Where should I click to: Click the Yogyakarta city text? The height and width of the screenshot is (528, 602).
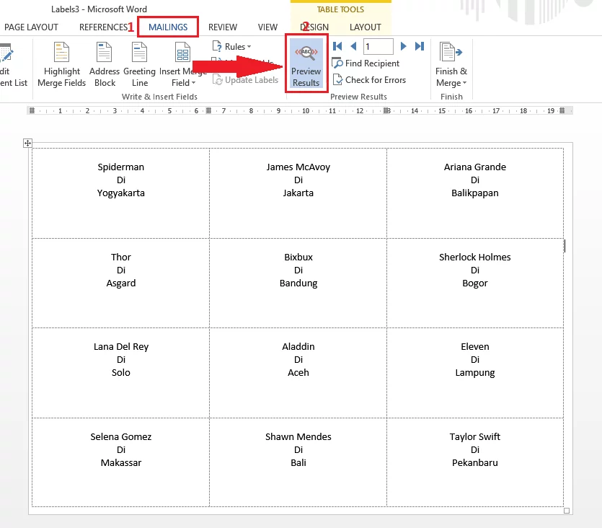(121, 193)
